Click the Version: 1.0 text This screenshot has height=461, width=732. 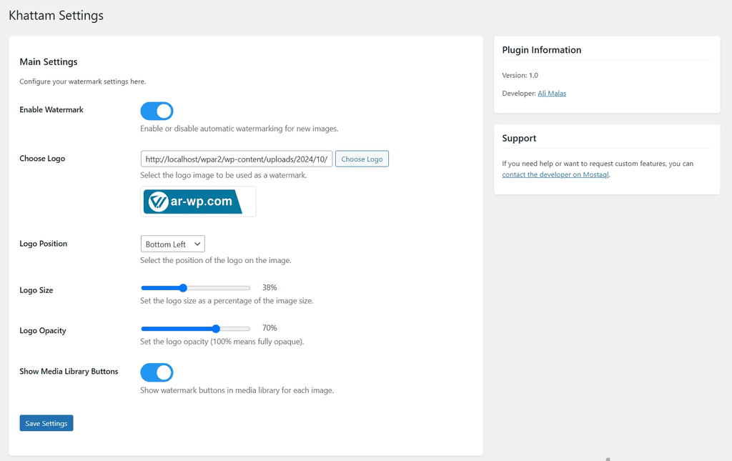point(520,75)
